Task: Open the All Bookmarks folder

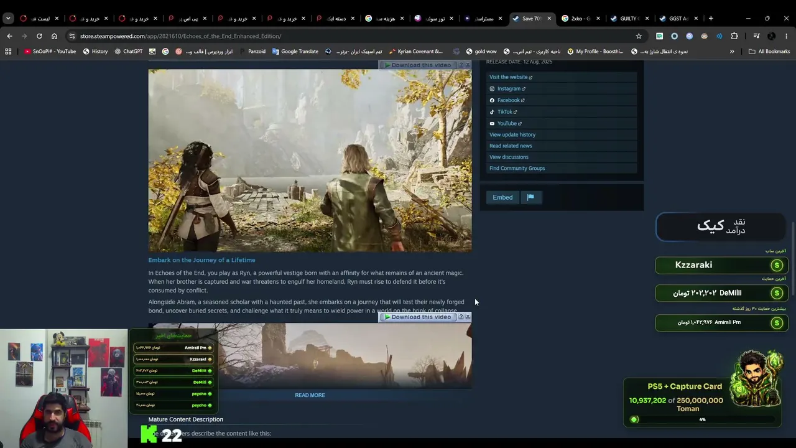Action: tap(769, 52)
